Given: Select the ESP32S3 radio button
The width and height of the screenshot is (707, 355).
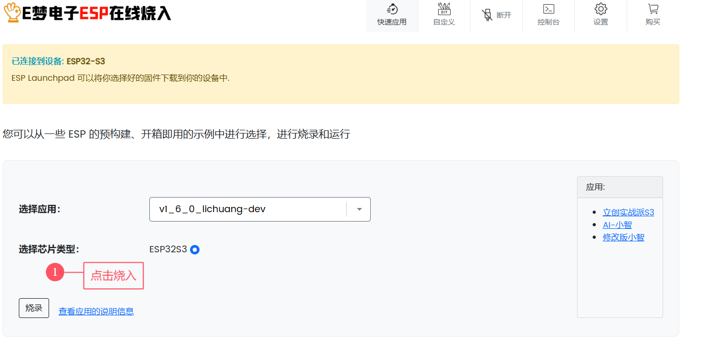Looking at the screenshot, I should tap(195, 249).
